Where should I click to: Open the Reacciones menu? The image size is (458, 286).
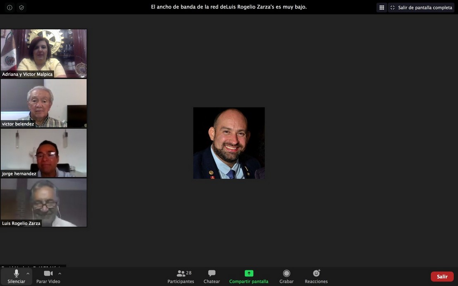coord(316,276)
